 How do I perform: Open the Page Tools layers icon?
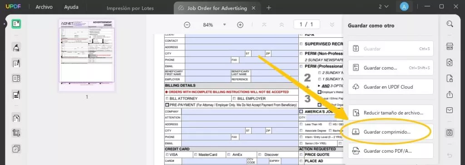coord(16,148)
